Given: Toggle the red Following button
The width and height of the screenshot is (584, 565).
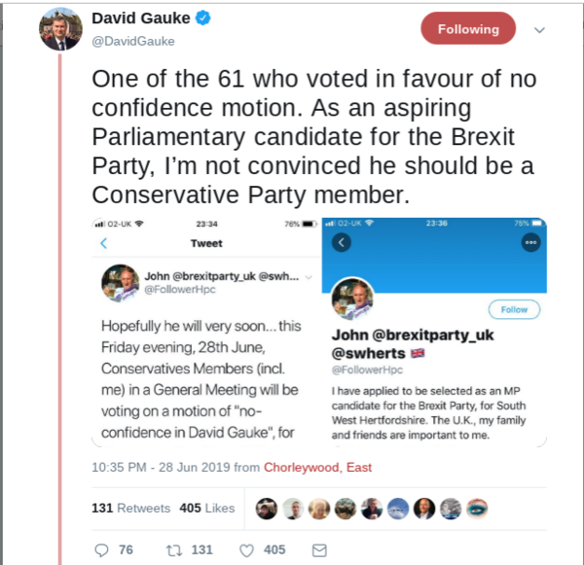Looking at the screenshot, I should 468,29.
